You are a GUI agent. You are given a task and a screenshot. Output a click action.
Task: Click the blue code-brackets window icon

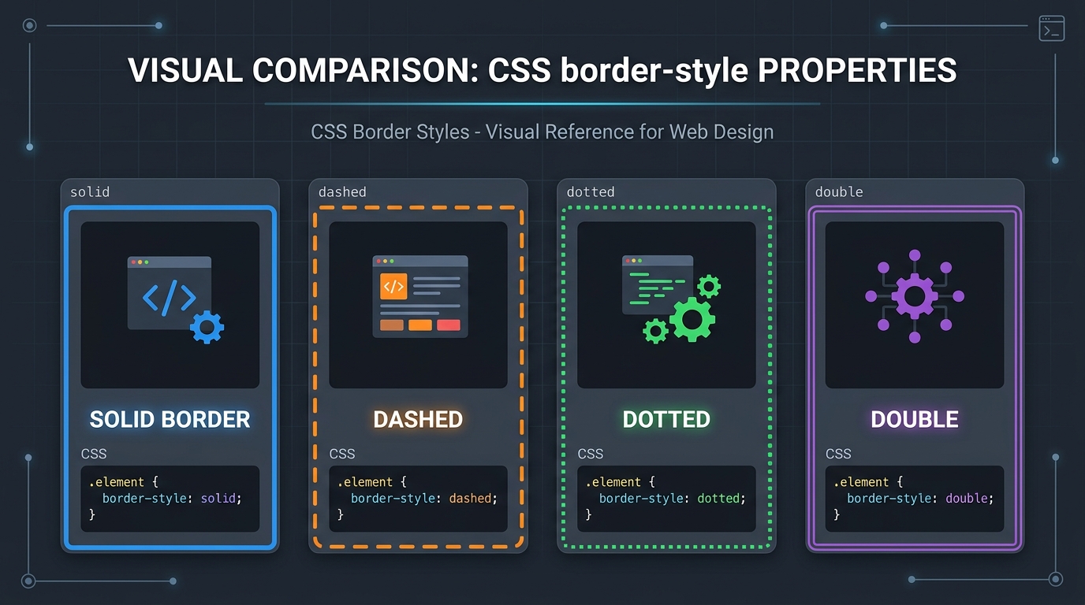(170, 293)
